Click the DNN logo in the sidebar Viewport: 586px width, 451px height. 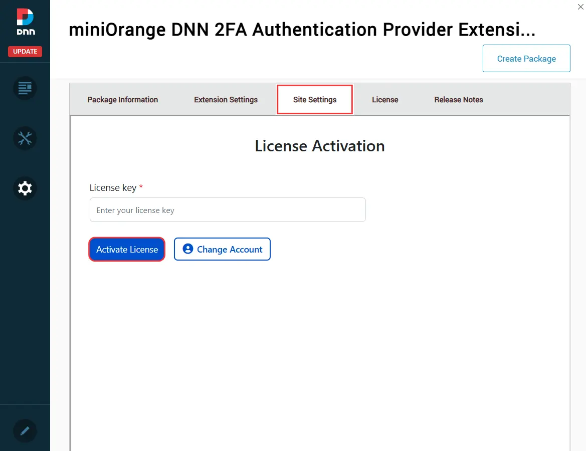pos(25,22)
